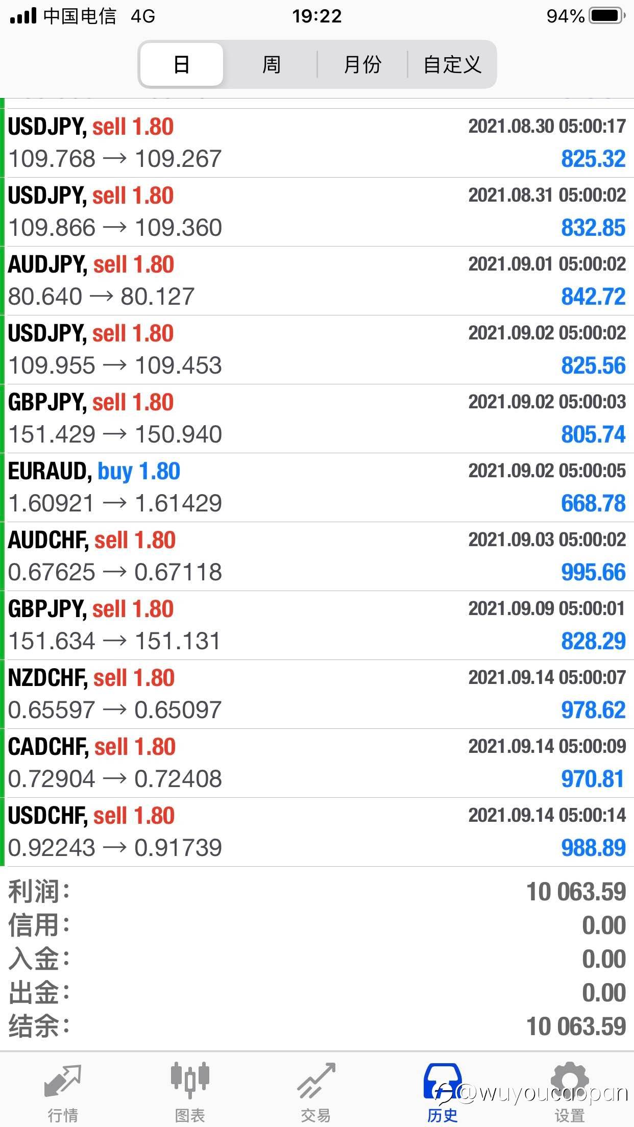
Task: Switch to the 月份 month period
Action: tap(362, 65)
